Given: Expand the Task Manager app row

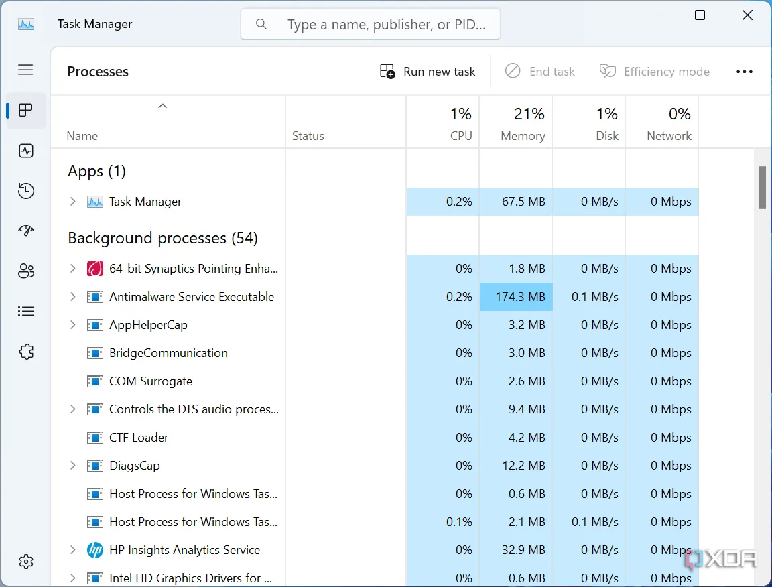Looking at the screenshot, I should 73,202.
